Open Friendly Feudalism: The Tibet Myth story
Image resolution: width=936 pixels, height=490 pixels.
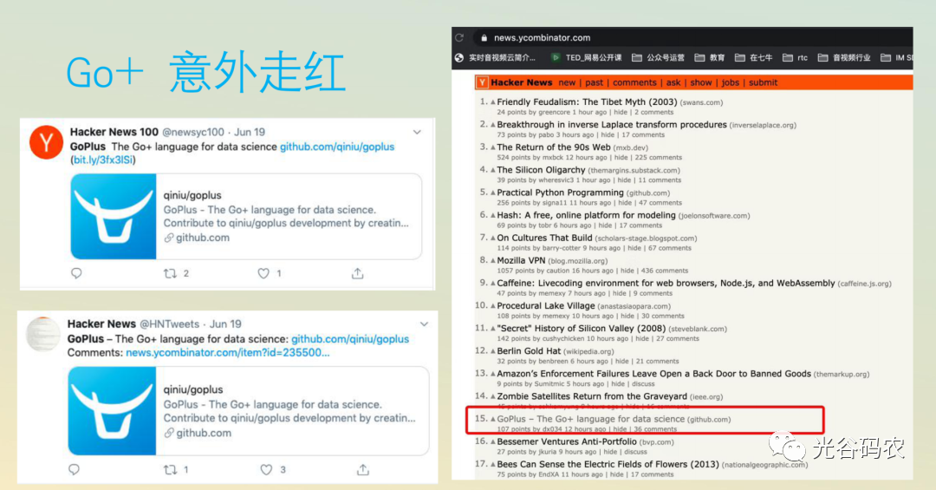[587, 102]
